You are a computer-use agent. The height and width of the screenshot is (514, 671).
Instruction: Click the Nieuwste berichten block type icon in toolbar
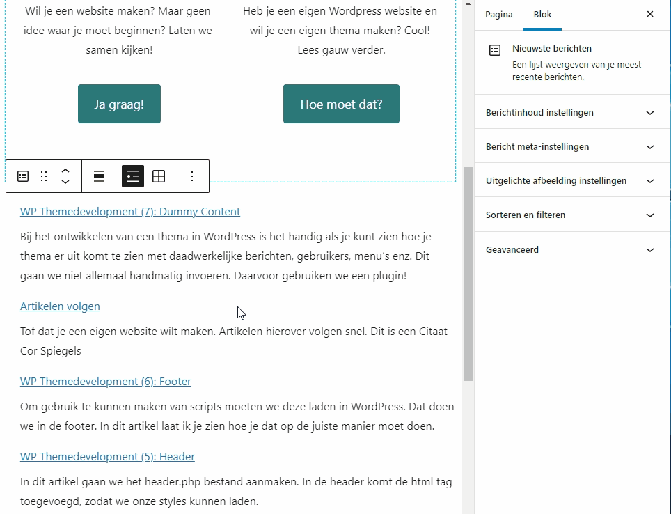pyautogui.click(x=23, y=176)
